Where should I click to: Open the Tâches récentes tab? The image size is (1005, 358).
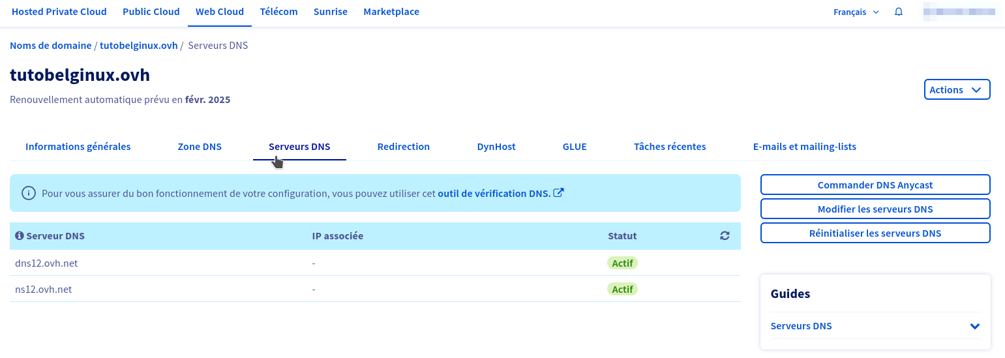(670, 147)
